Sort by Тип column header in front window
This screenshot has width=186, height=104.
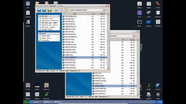[93, 14]
